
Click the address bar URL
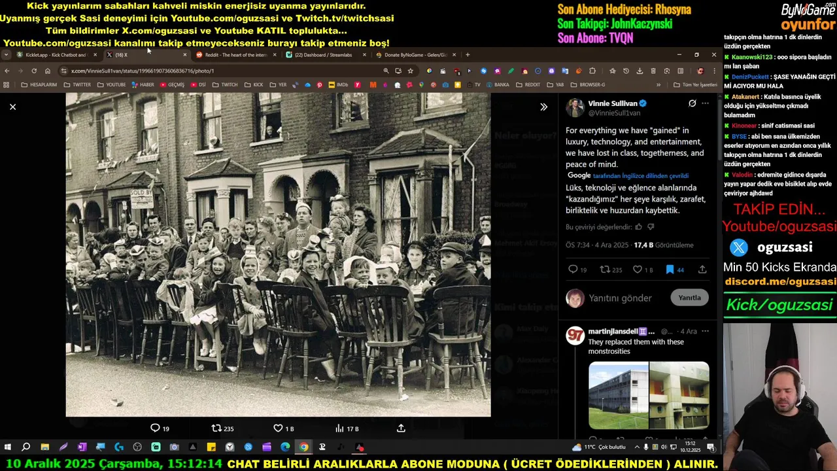(143, 71)
